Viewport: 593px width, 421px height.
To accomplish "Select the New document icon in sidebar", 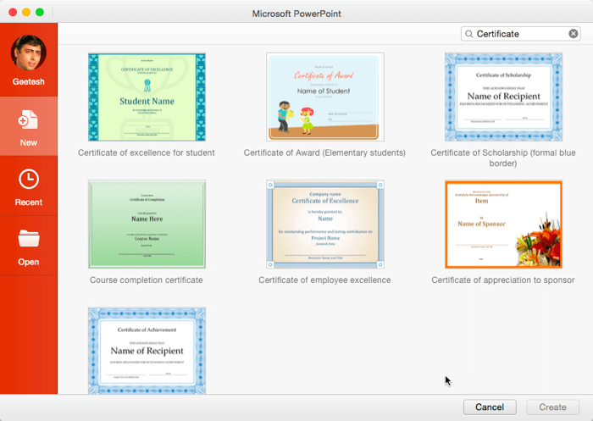I will pyautogui.click(x=28, y=120).
